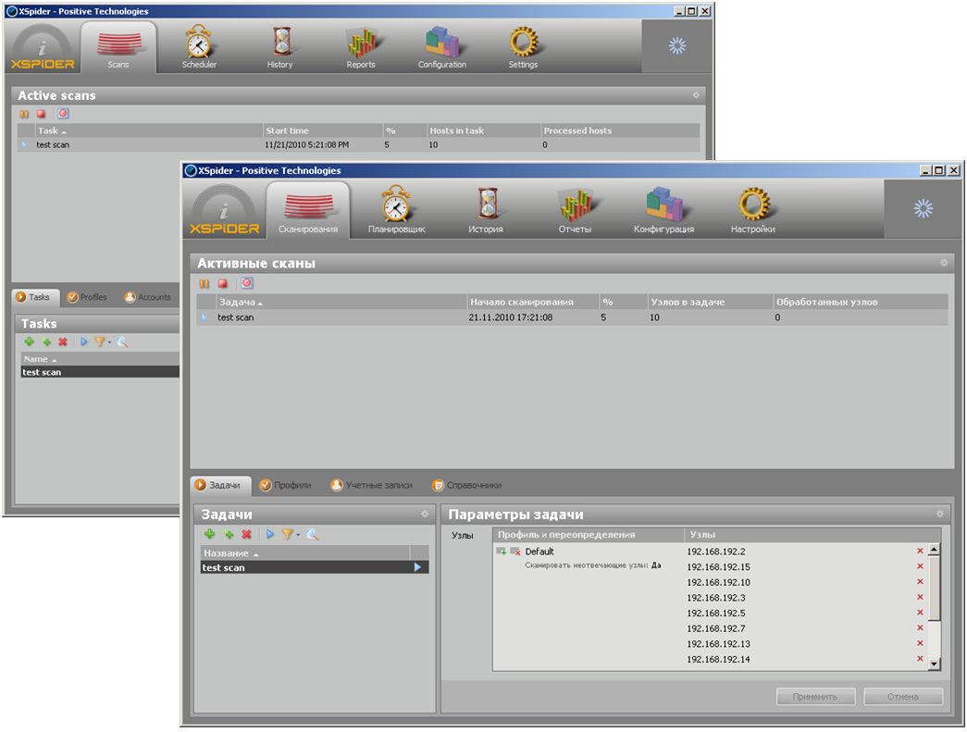Sort by Hosts in task column
Screen dimensions: 967x732
[x=484, y=130]
